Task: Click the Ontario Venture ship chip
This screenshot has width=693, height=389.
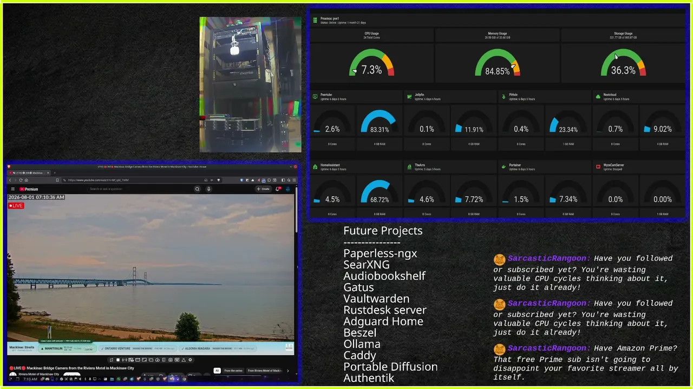Action: 137,348
